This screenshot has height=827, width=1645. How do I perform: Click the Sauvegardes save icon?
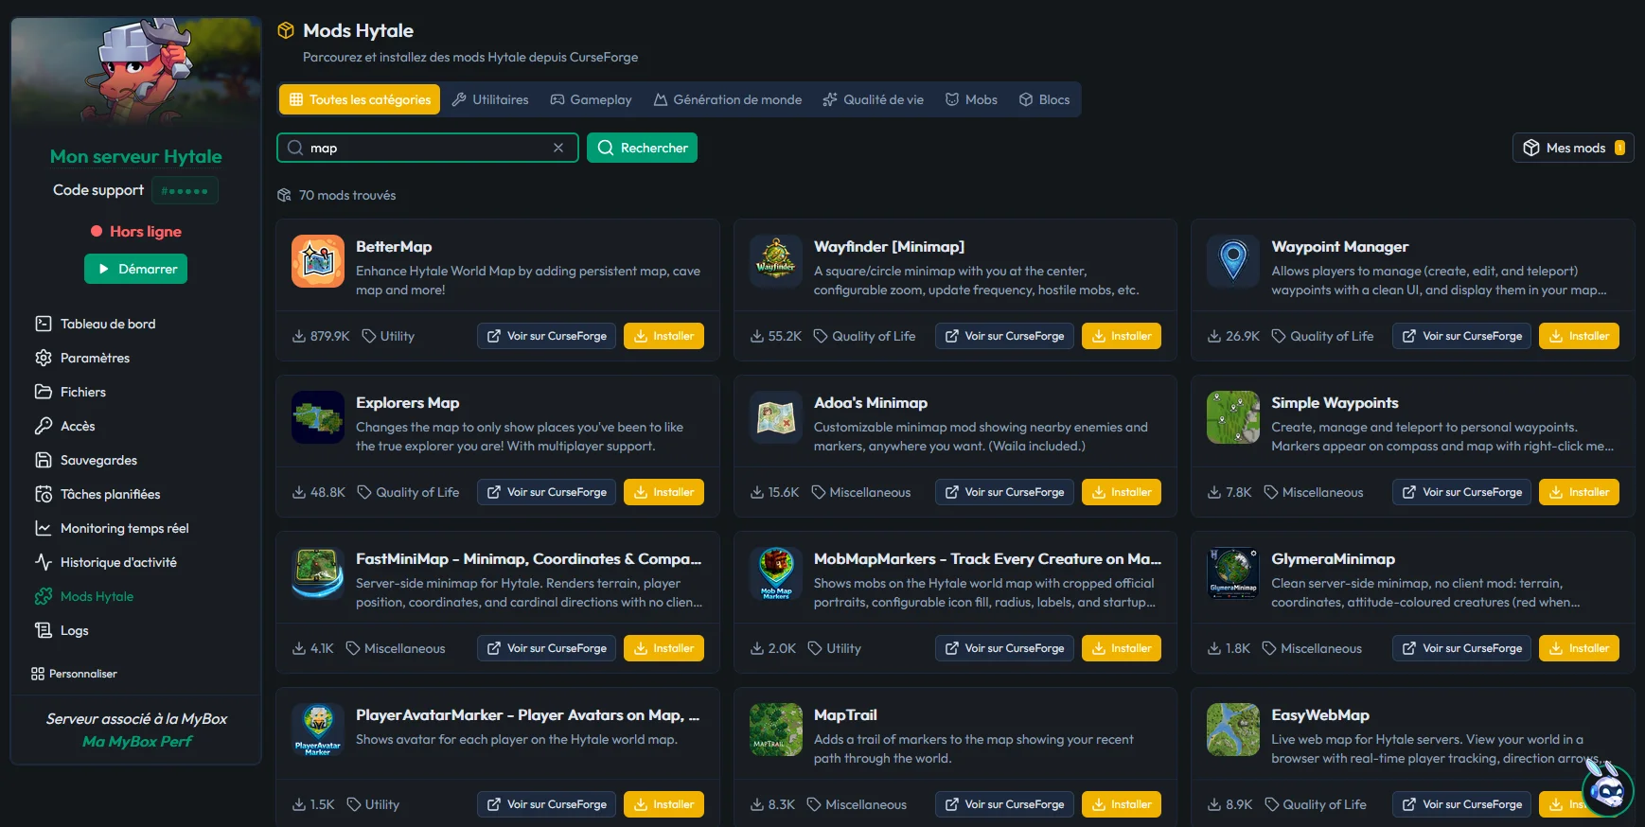tap(44, 460)
